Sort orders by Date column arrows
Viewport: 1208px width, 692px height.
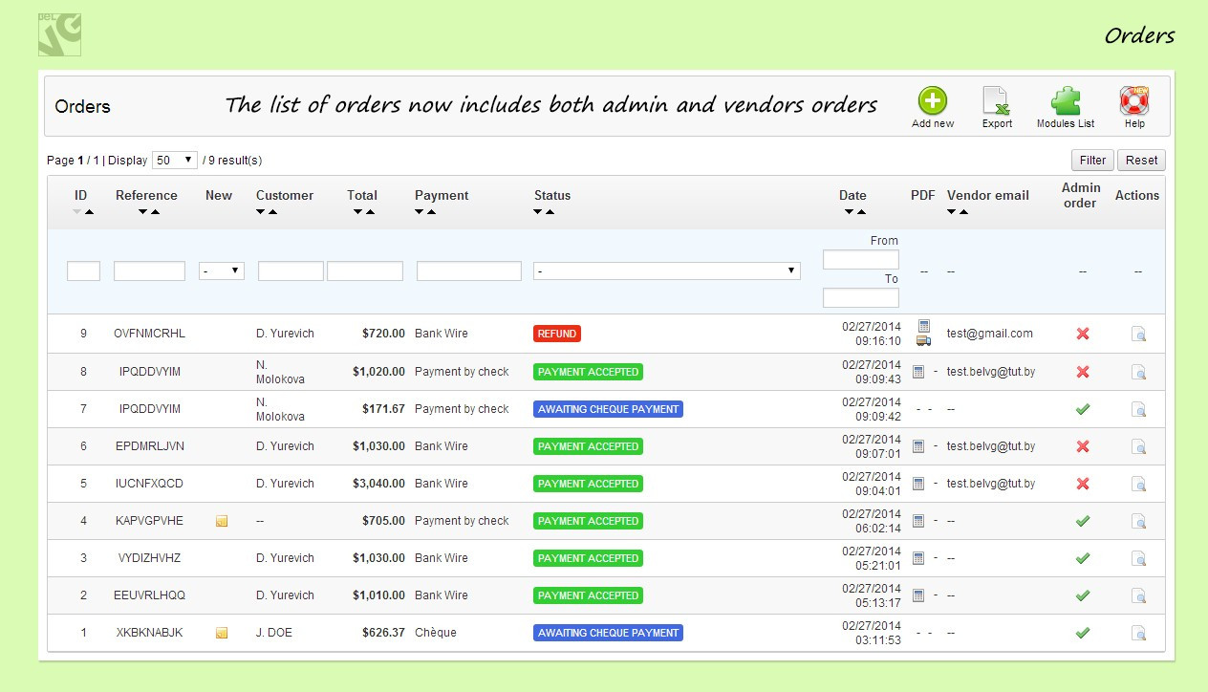[x=852, y=211]
